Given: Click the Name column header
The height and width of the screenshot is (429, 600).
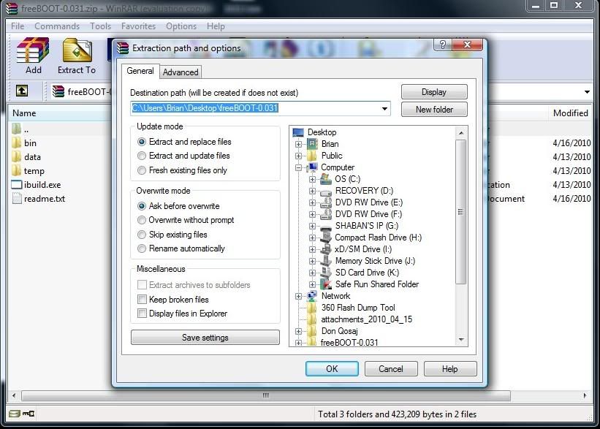Looking at the screenshot, I should click(x=60, y=113).
